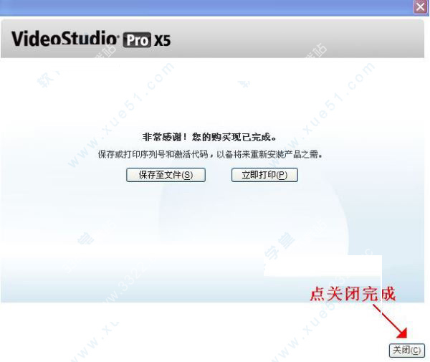
Task: Click the 关闭(C) button to finish
Action: click(406, 351)
